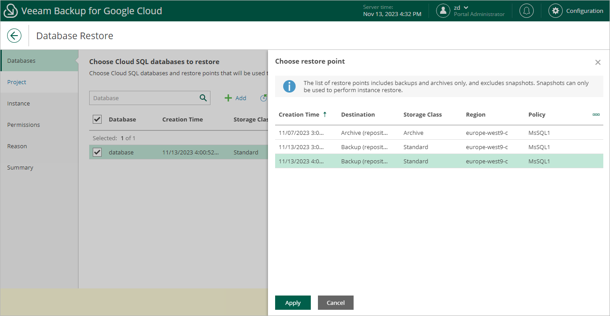
Task: Open column chooser three-dots icon
Action: pos(596,114)
